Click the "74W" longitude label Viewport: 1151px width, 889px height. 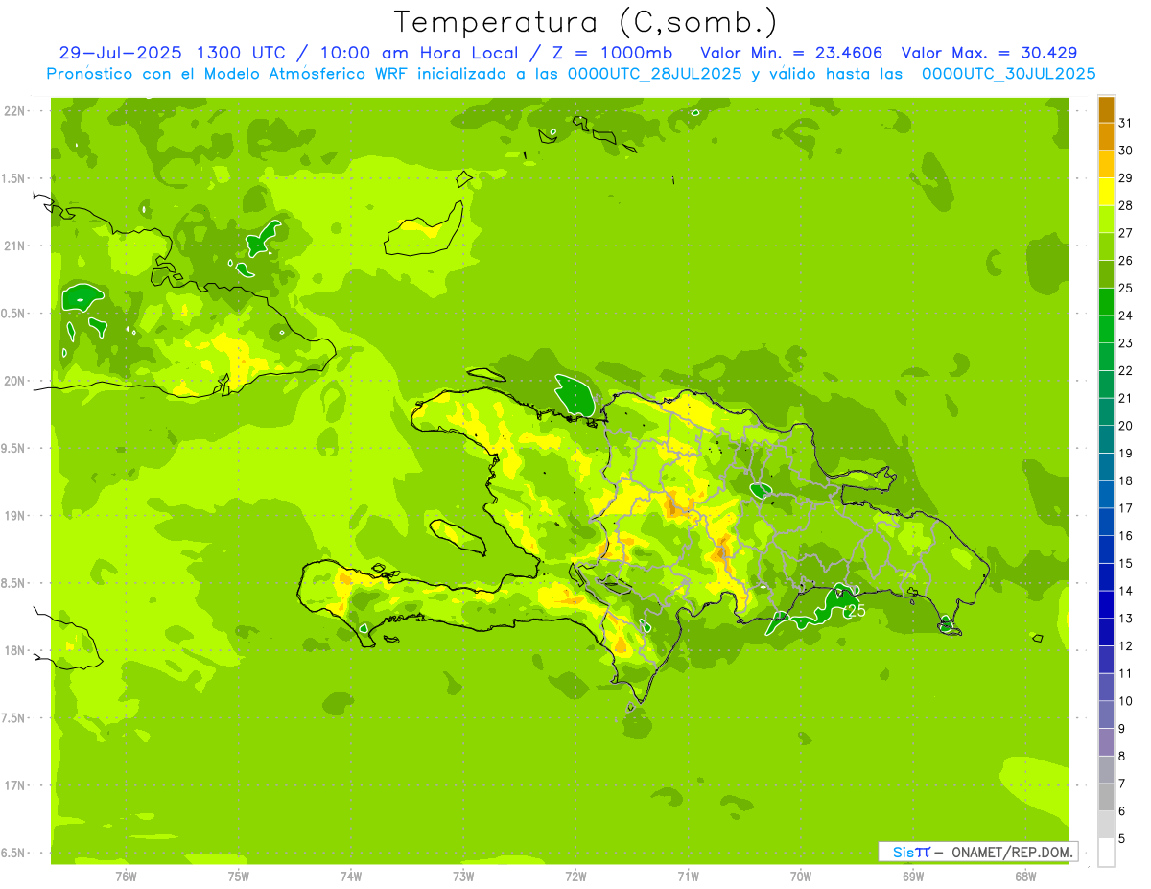tap(351, 877)
